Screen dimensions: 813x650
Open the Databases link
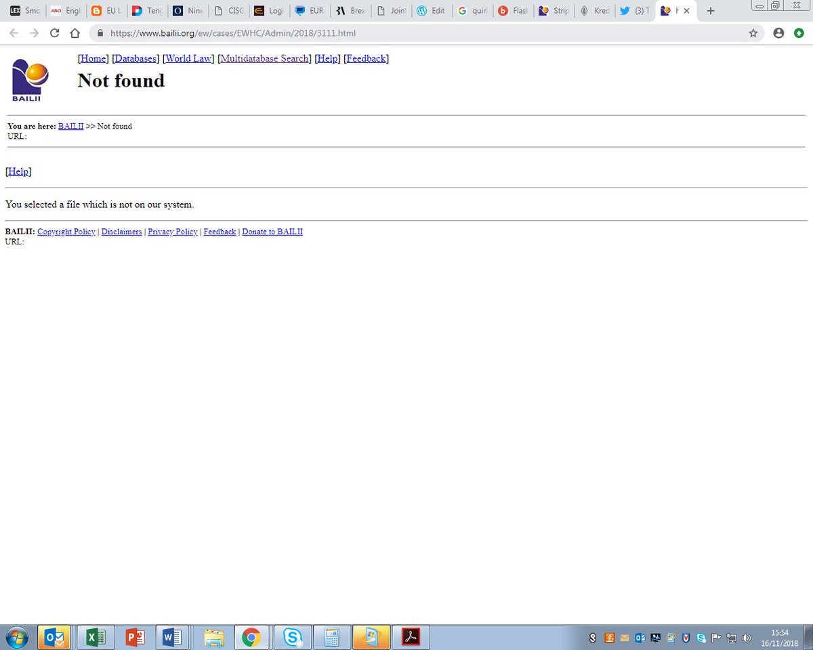[135, 58]
